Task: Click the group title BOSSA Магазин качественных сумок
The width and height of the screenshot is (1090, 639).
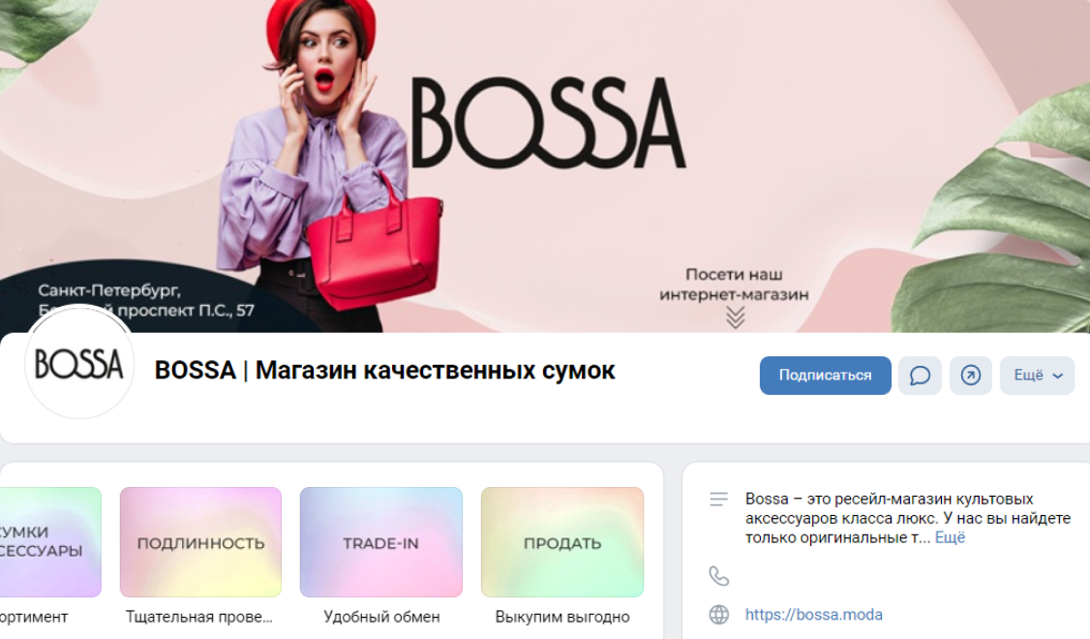Action: (384, 371)
